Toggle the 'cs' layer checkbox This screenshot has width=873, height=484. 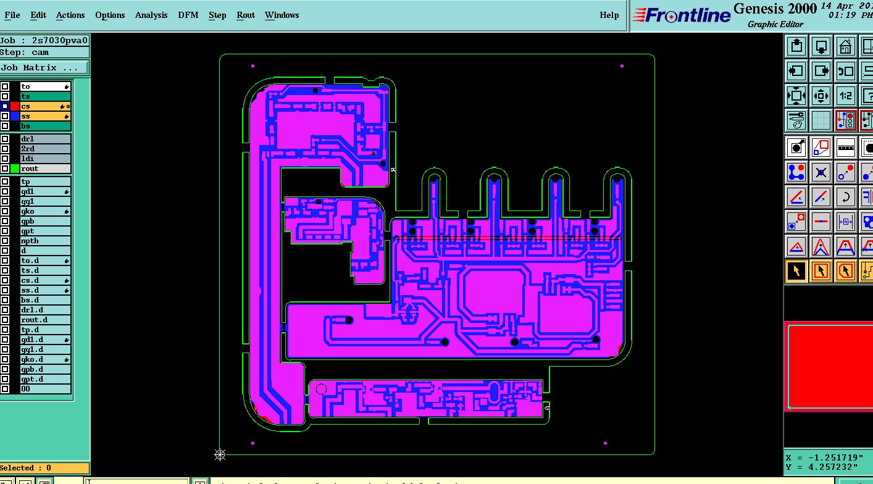5,106
